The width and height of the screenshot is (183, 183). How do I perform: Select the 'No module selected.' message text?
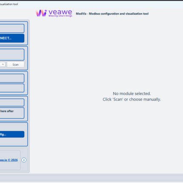(132, 94)
